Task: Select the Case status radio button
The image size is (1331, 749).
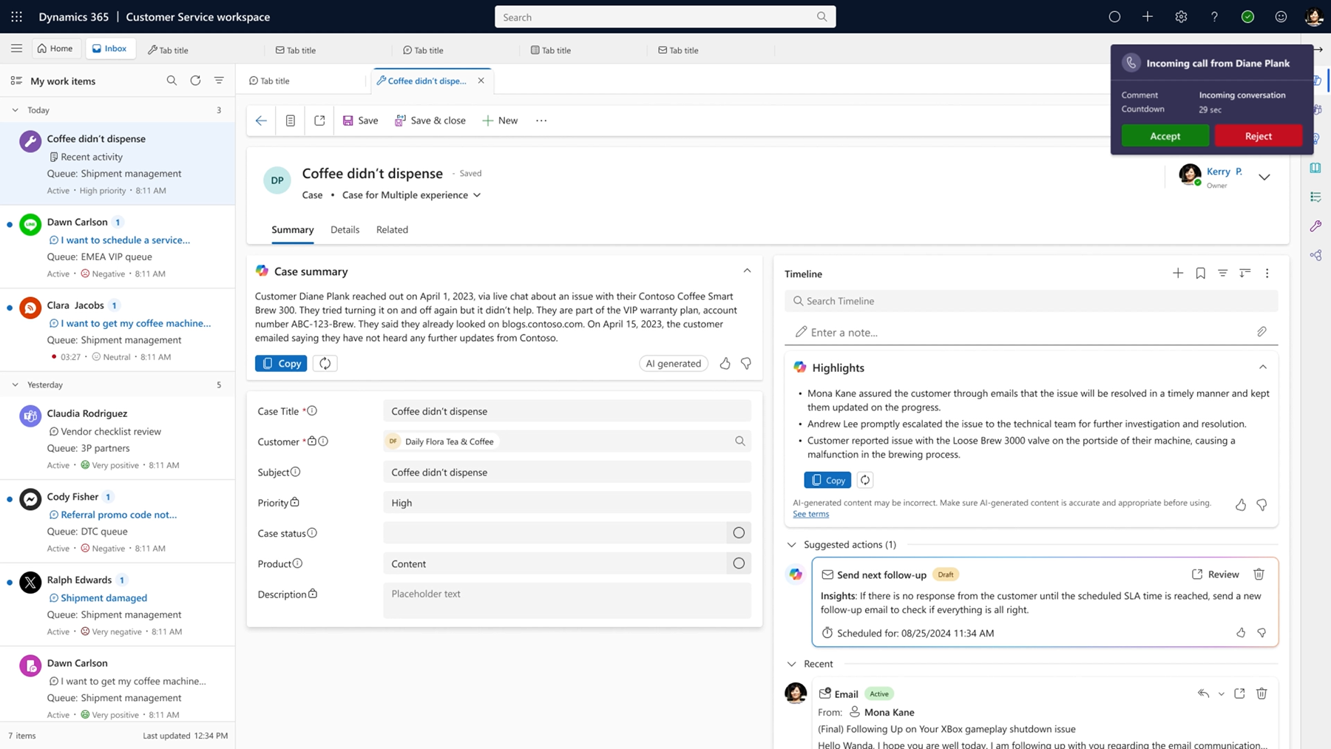Action: (x=738, y=532)
